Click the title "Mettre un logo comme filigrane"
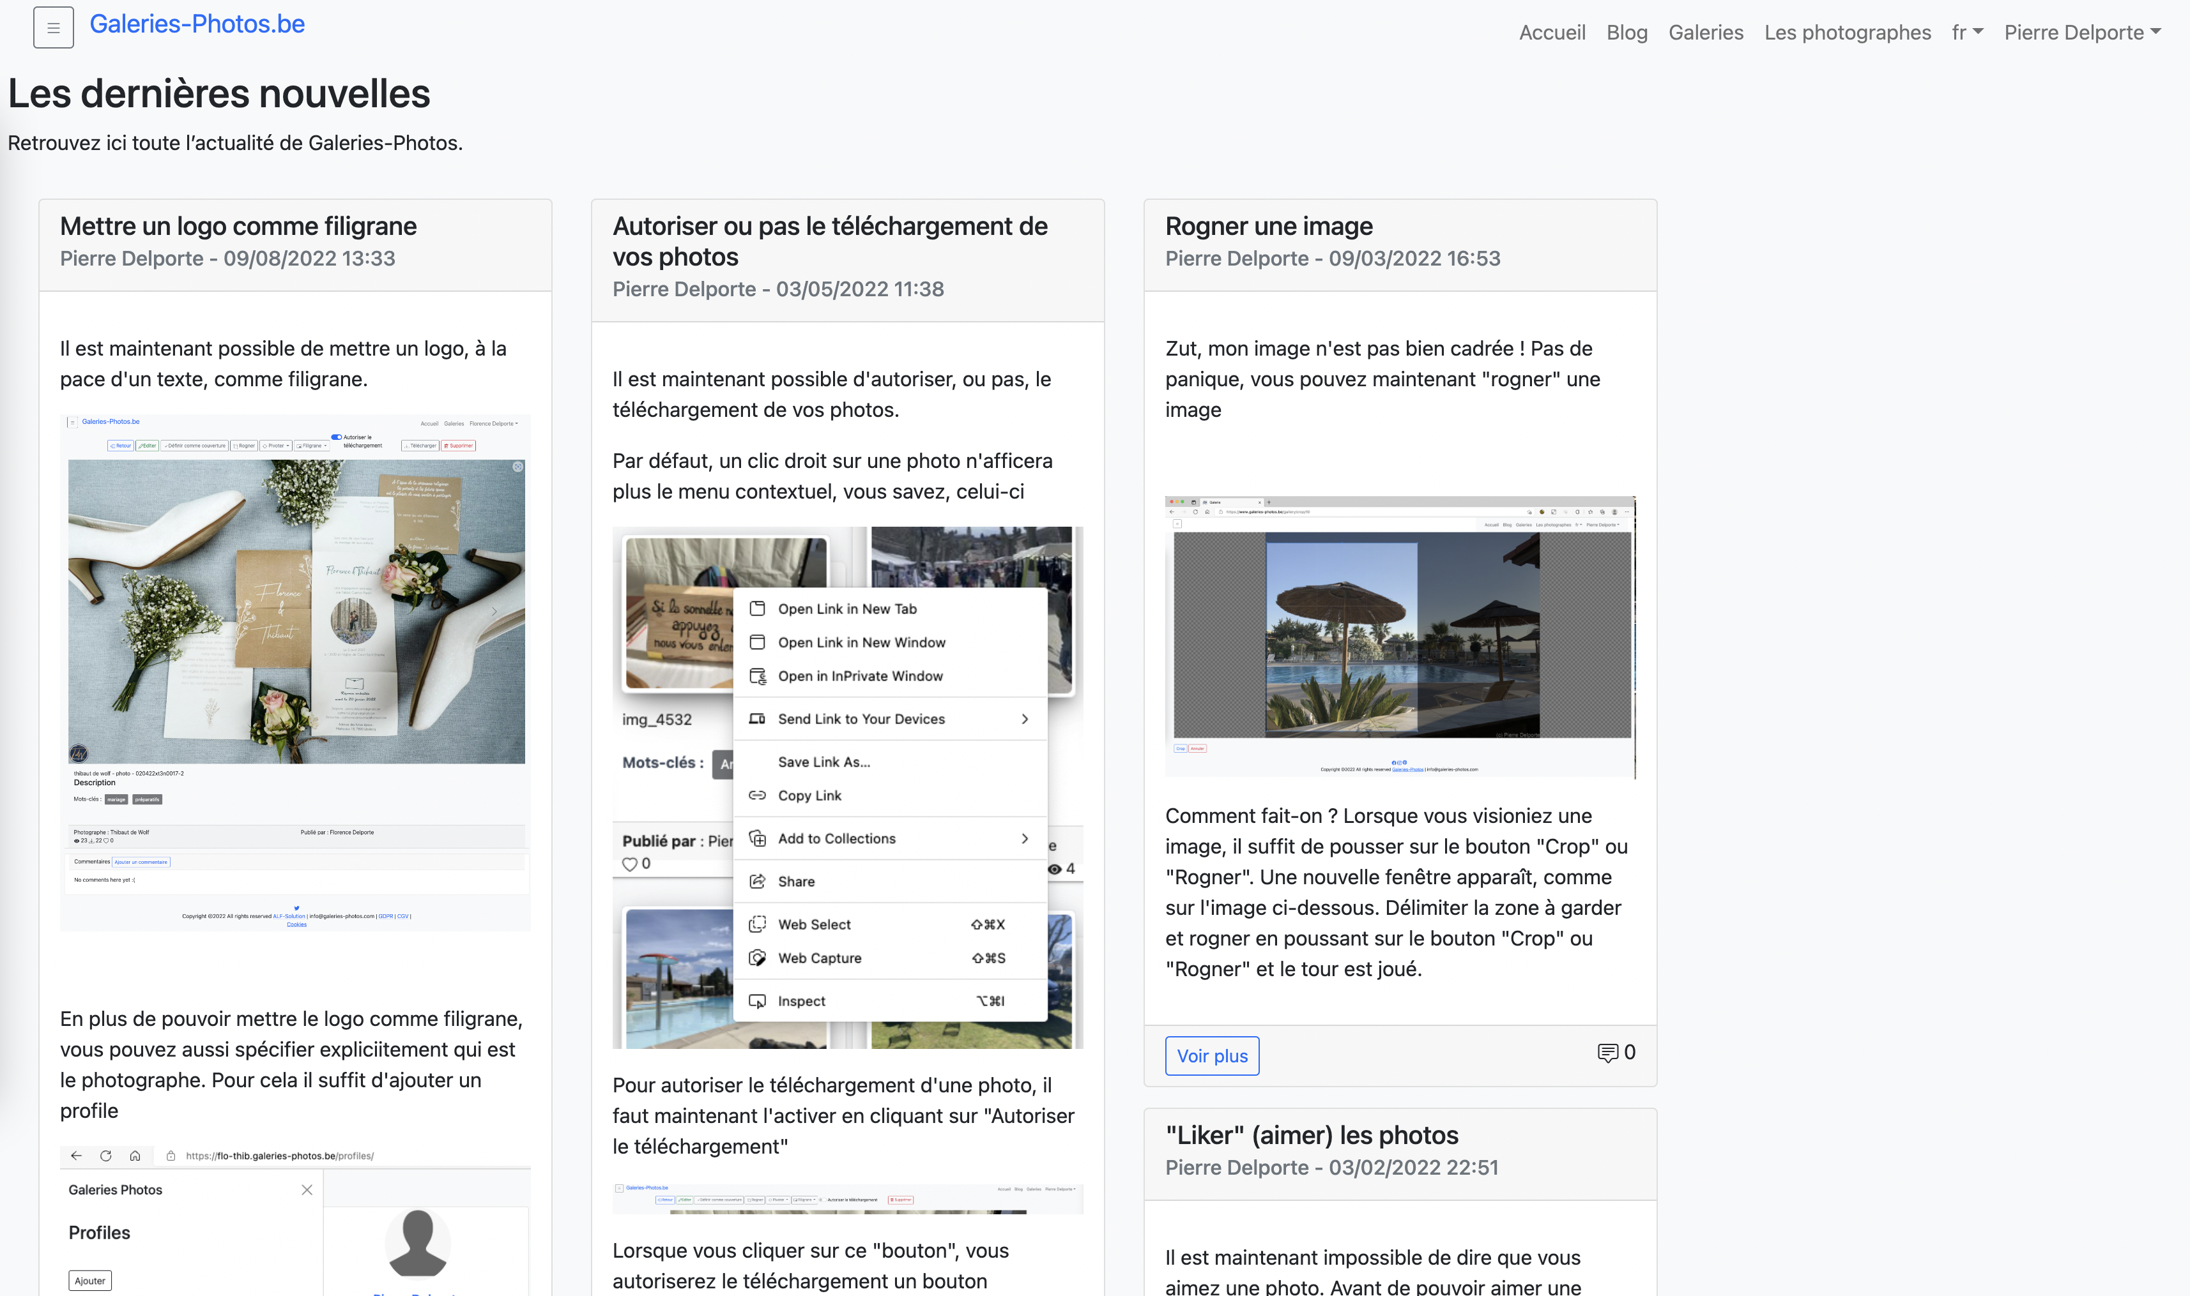The width and height of the screenshot is (2190, 1296). 238,226
